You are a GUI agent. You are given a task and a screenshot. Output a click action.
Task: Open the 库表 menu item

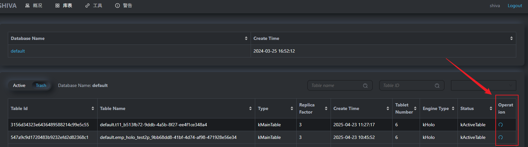[64, 6]
